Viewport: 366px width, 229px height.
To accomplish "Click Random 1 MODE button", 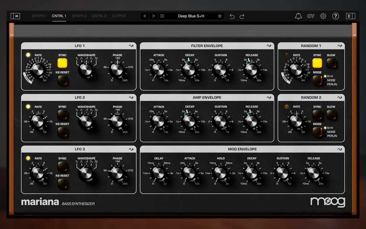I will click(317, 81).
